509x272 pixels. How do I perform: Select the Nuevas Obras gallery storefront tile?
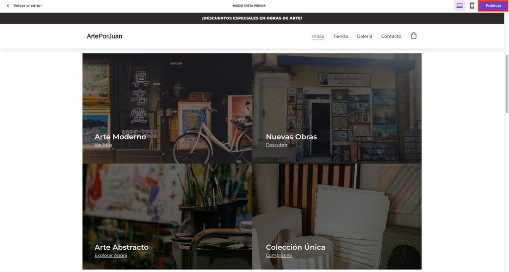337,109
